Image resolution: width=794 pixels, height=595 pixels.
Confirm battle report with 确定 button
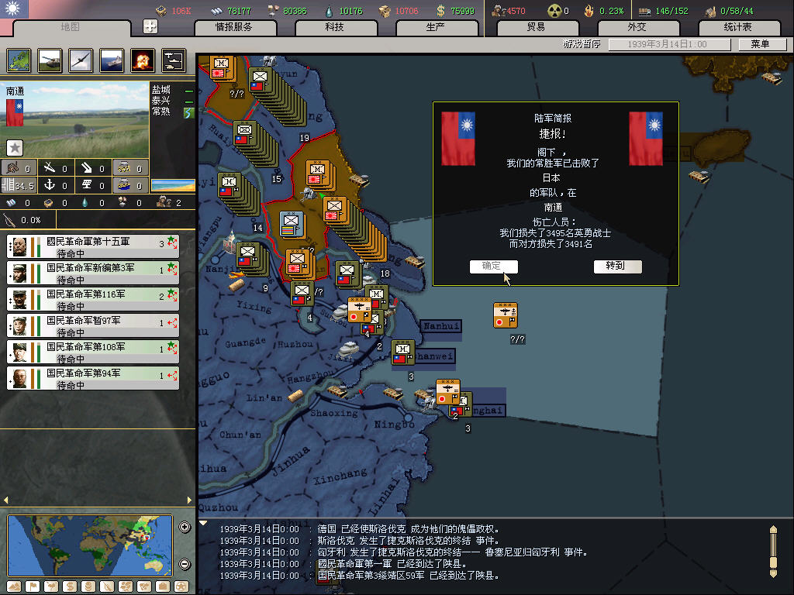(x=493, y=267)
